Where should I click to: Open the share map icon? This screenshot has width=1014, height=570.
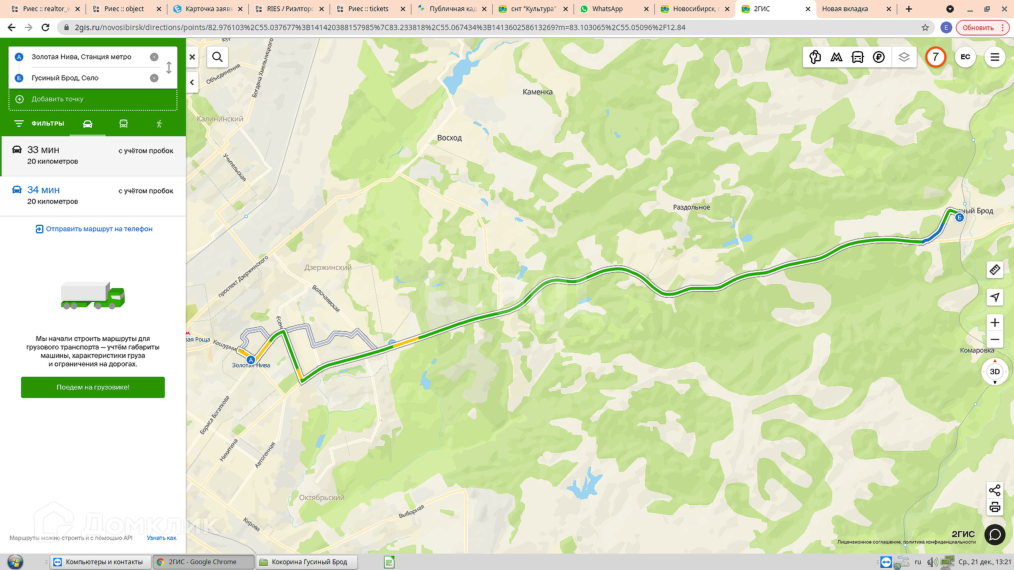click(x=995, y=490)
